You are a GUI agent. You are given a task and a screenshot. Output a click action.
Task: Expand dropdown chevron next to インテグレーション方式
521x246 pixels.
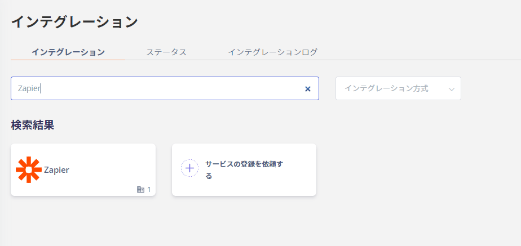[451, 89]
